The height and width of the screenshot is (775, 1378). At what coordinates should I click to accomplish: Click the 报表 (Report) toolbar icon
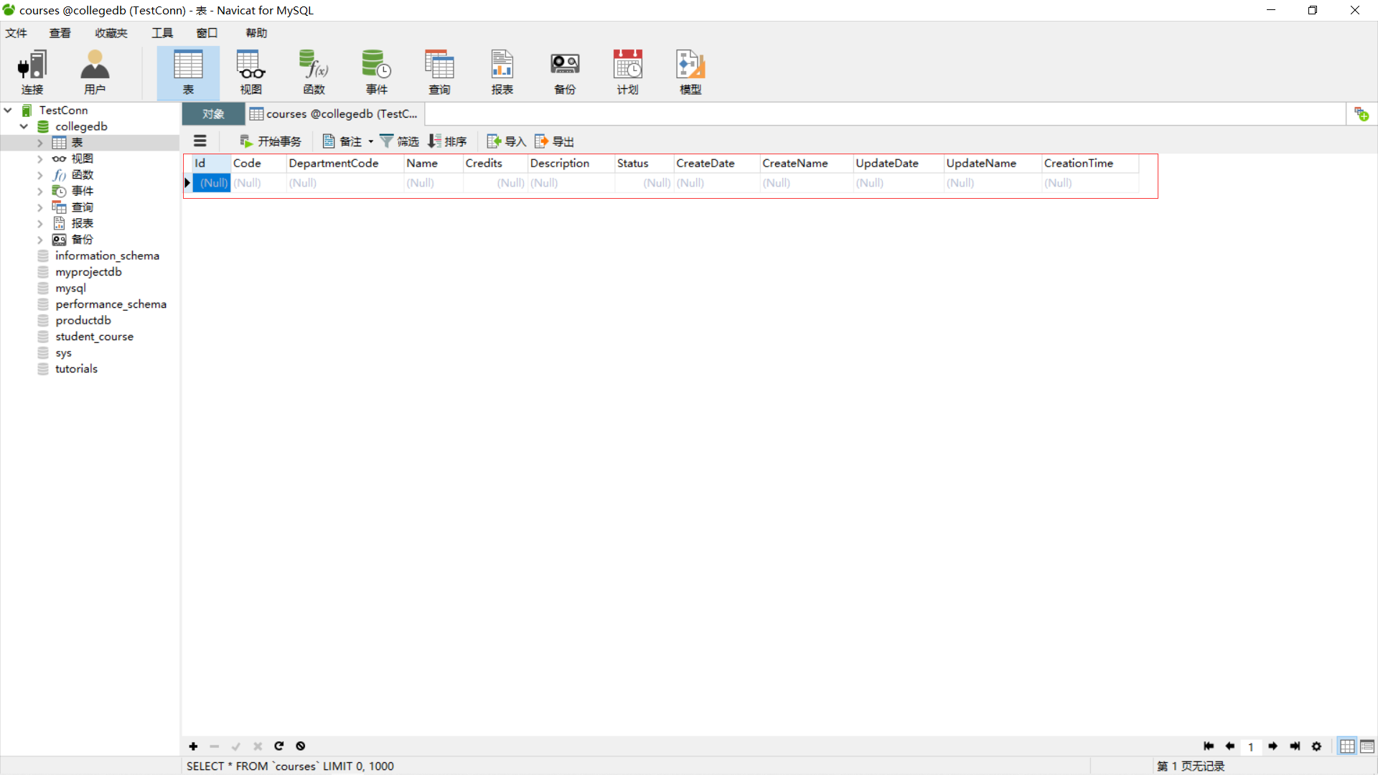click(x=502, y=72)
